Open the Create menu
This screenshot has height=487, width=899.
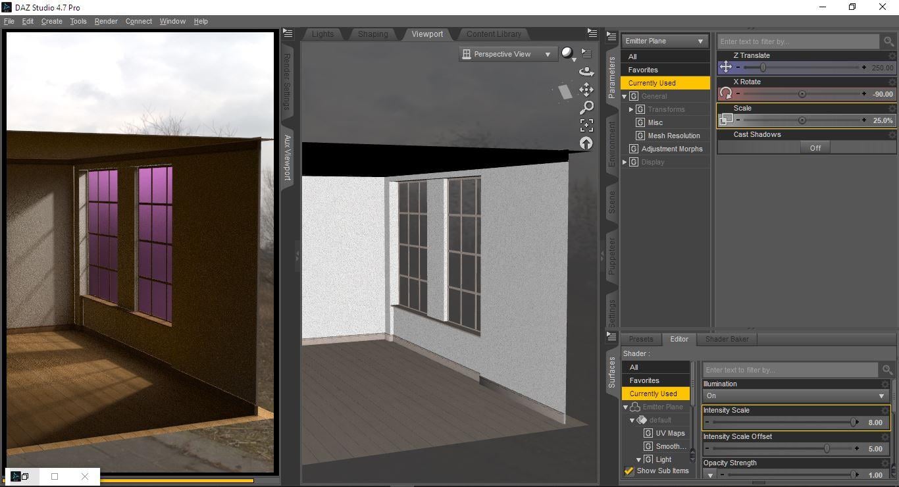coord(51,21)
